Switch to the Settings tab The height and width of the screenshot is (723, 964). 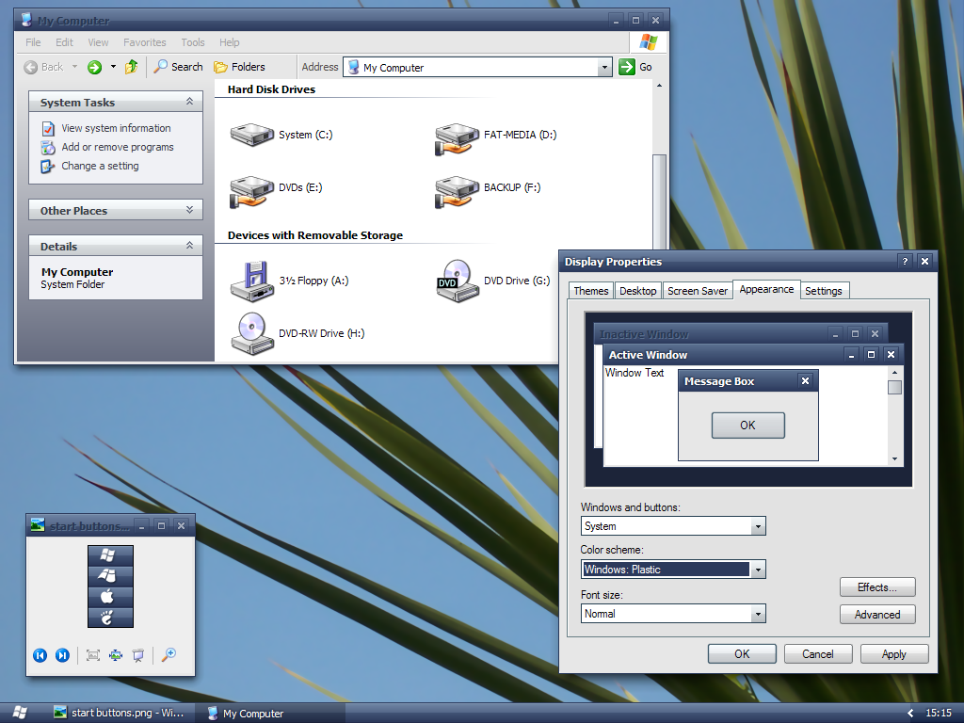[x=823, y=291]
